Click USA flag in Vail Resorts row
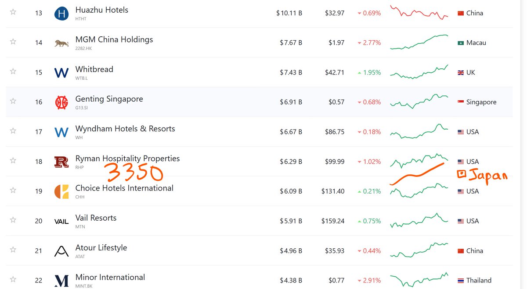The image size is (527, 289). click(461, 221)
